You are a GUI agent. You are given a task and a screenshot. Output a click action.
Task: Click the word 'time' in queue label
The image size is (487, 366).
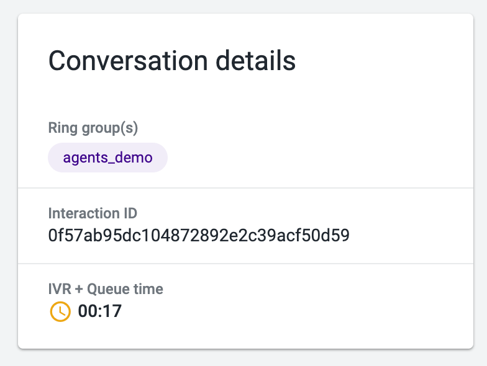coord(148,289)
